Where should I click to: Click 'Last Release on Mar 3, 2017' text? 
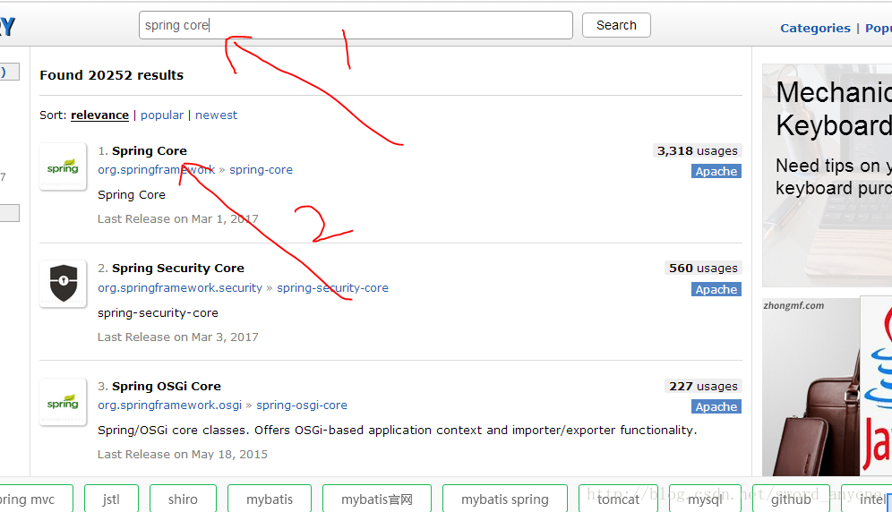(178, 337)
